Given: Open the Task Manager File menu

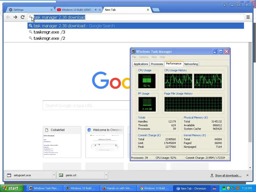Looking at the screenshot, I should (134, 57).
